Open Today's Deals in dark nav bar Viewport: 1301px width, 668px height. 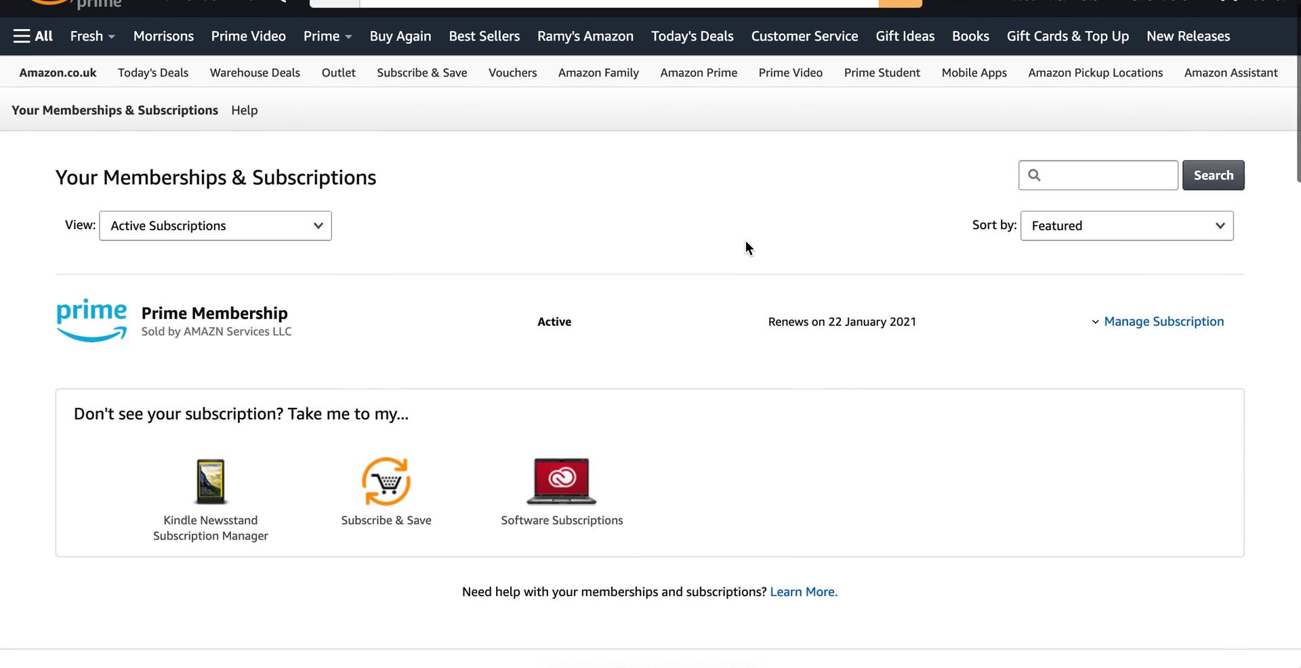(693, 36)
